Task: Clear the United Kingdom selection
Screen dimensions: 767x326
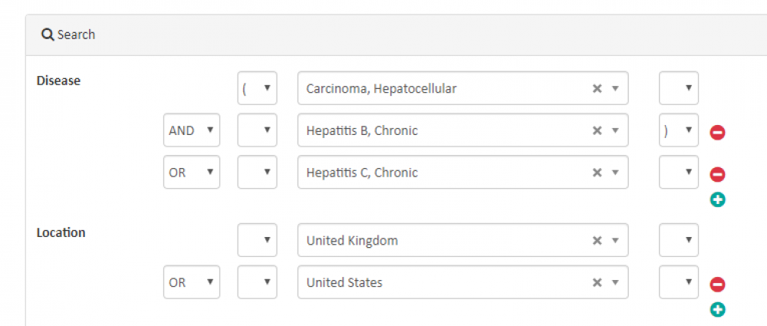Action: tap(597, 240)
